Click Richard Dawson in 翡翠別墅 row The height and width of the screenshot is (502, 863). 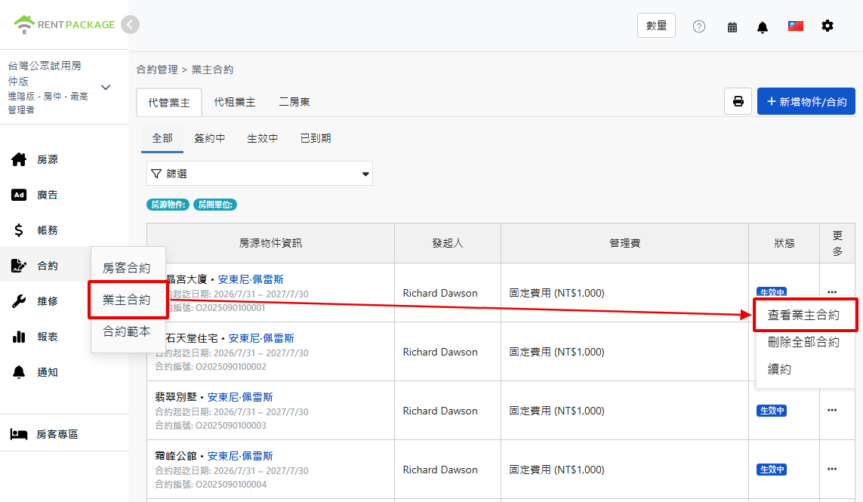pyautogui.click(x=440, y=411)
